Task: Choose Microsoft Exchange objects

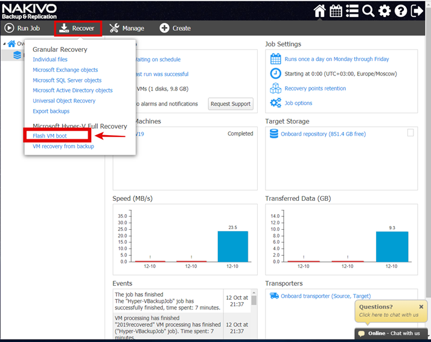Action: coord(65,70)
